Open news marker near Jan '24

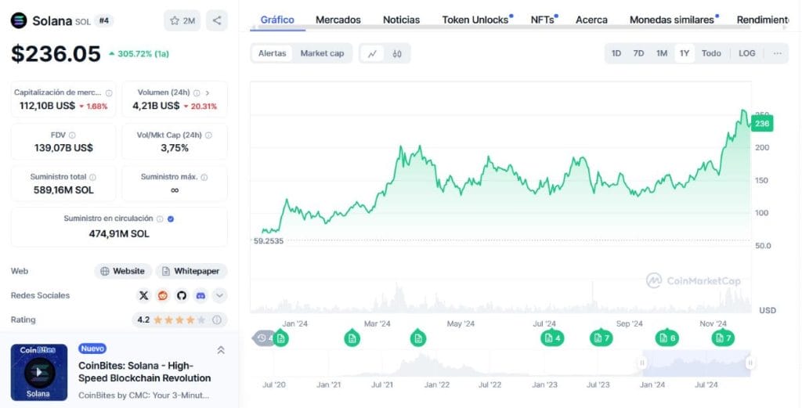pyautogui.click(x=280, y=338)
